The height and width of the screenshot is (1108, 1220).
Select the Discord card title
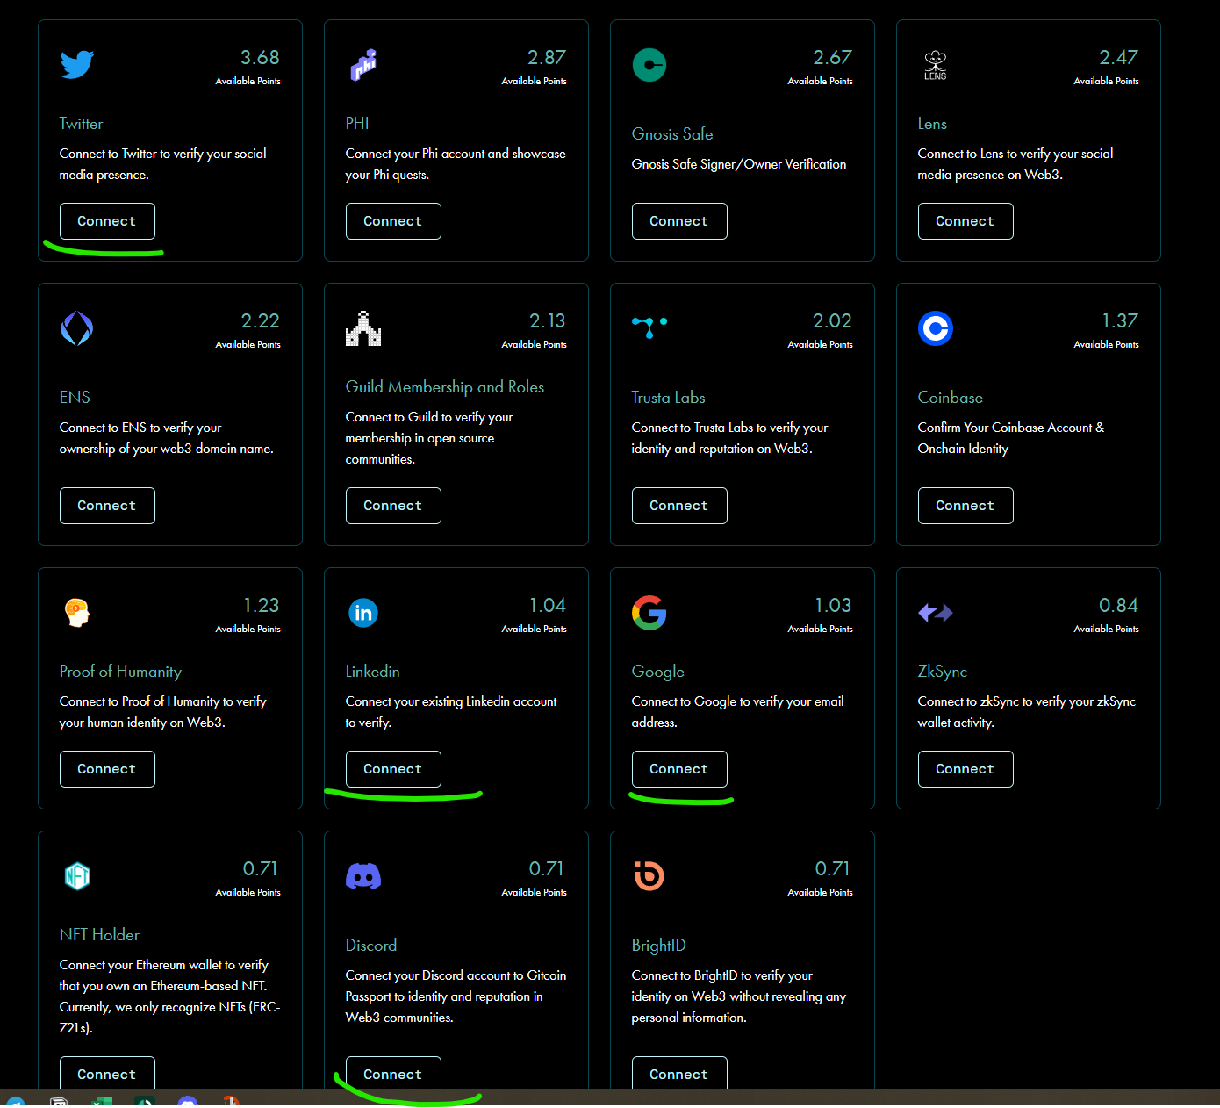[371, 946]
